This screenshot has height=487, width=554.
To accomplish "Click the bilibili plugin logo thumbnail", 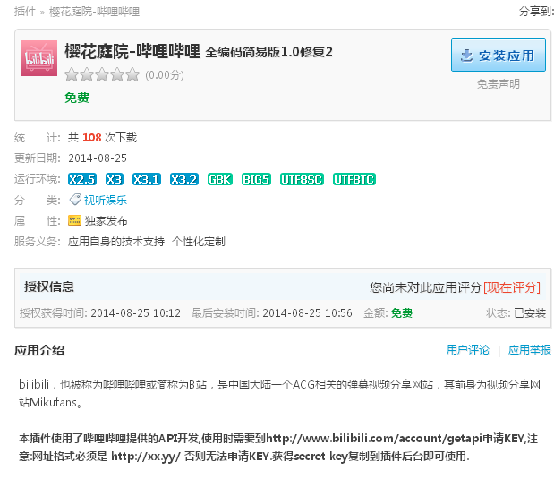I will pyautogui.click(x=39, y=58).
